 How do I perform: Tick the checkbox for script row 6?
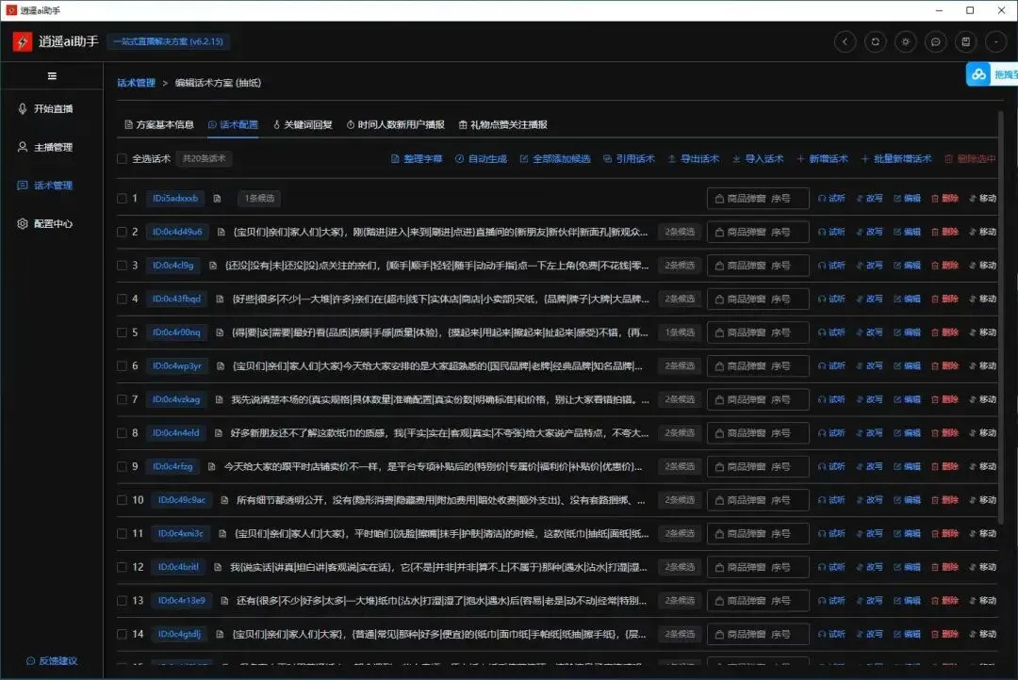coord(122,366)
